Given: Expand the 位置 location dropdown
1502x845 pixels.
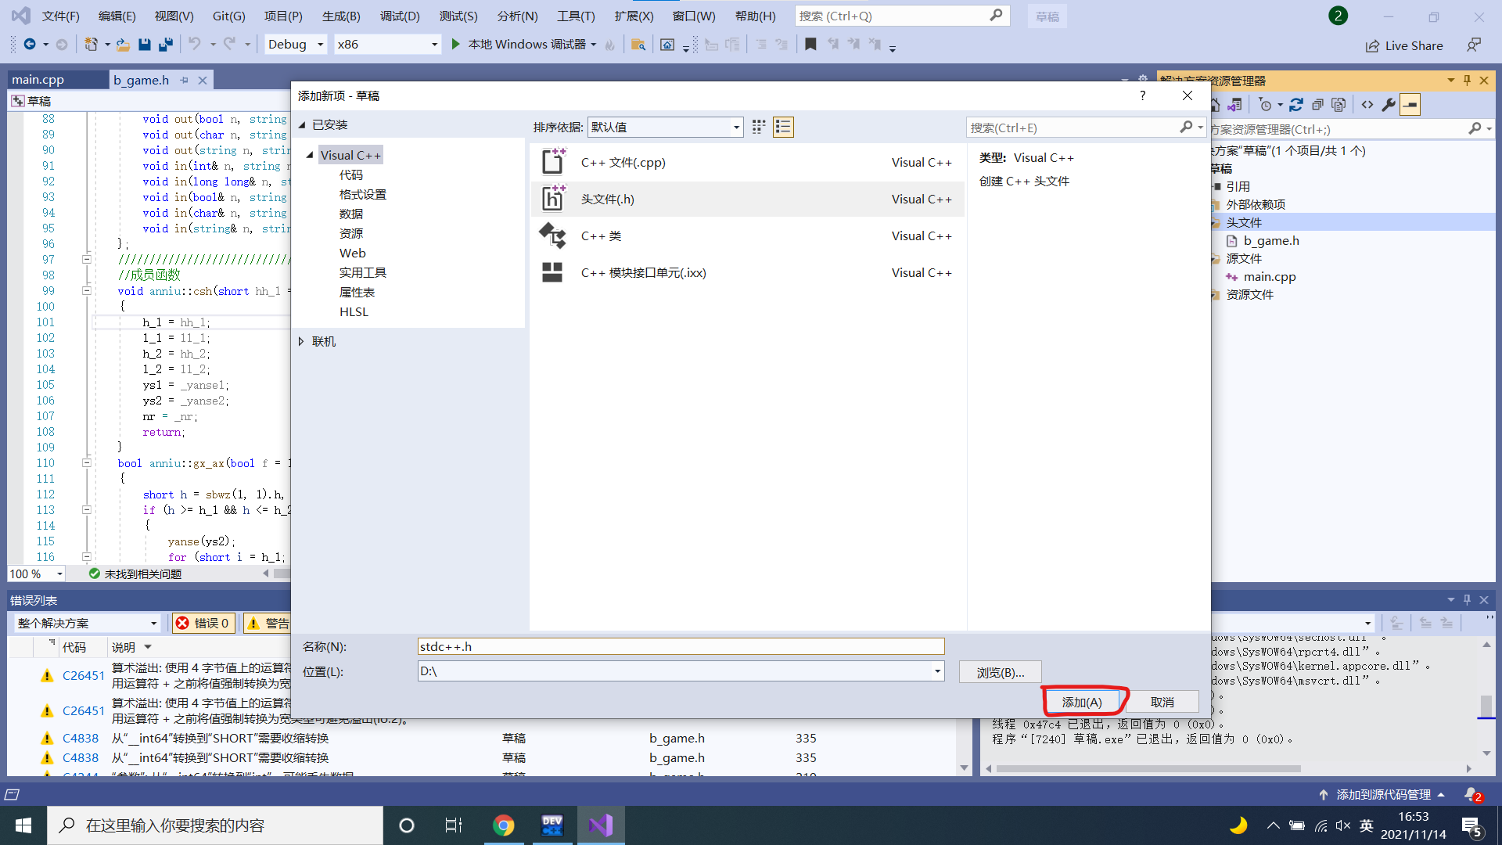Looking at the screenshot, I should 936,671.
